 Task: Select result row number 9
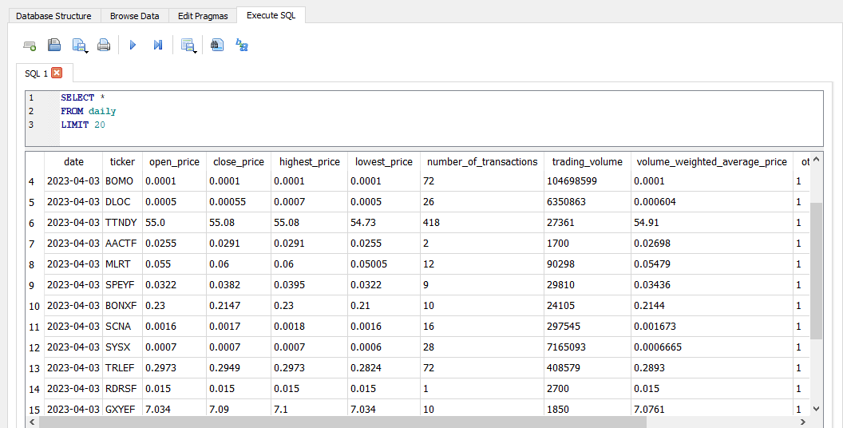[x=34, y=285]
